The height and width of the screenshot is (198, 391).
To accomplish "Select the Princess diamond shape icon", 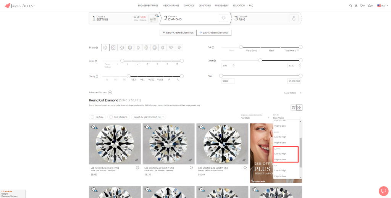I will [x=113, y=48].
